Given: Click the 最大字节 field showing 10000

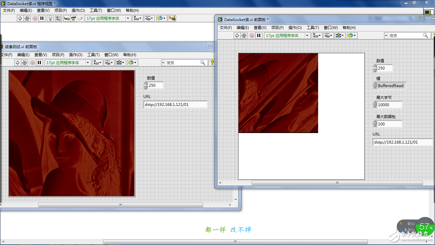Looking at the screenshot, I should coord(389,105).
